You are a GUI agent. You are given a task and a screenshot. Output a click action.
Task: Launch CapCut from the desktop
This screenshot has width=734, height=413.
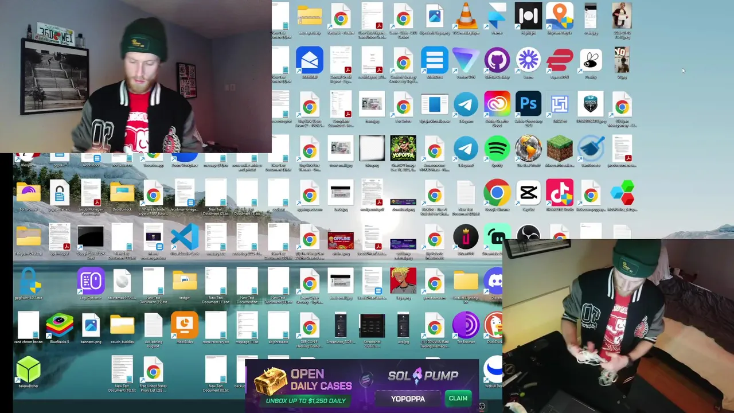[528, 193]
